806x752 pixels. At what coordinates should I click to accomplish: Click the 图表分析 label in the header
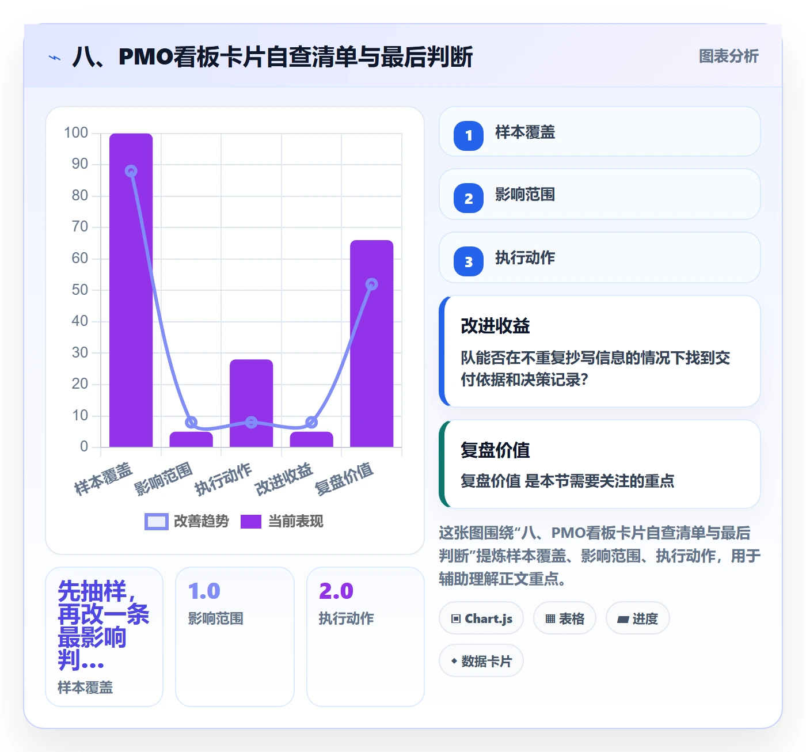click(729, 56)
